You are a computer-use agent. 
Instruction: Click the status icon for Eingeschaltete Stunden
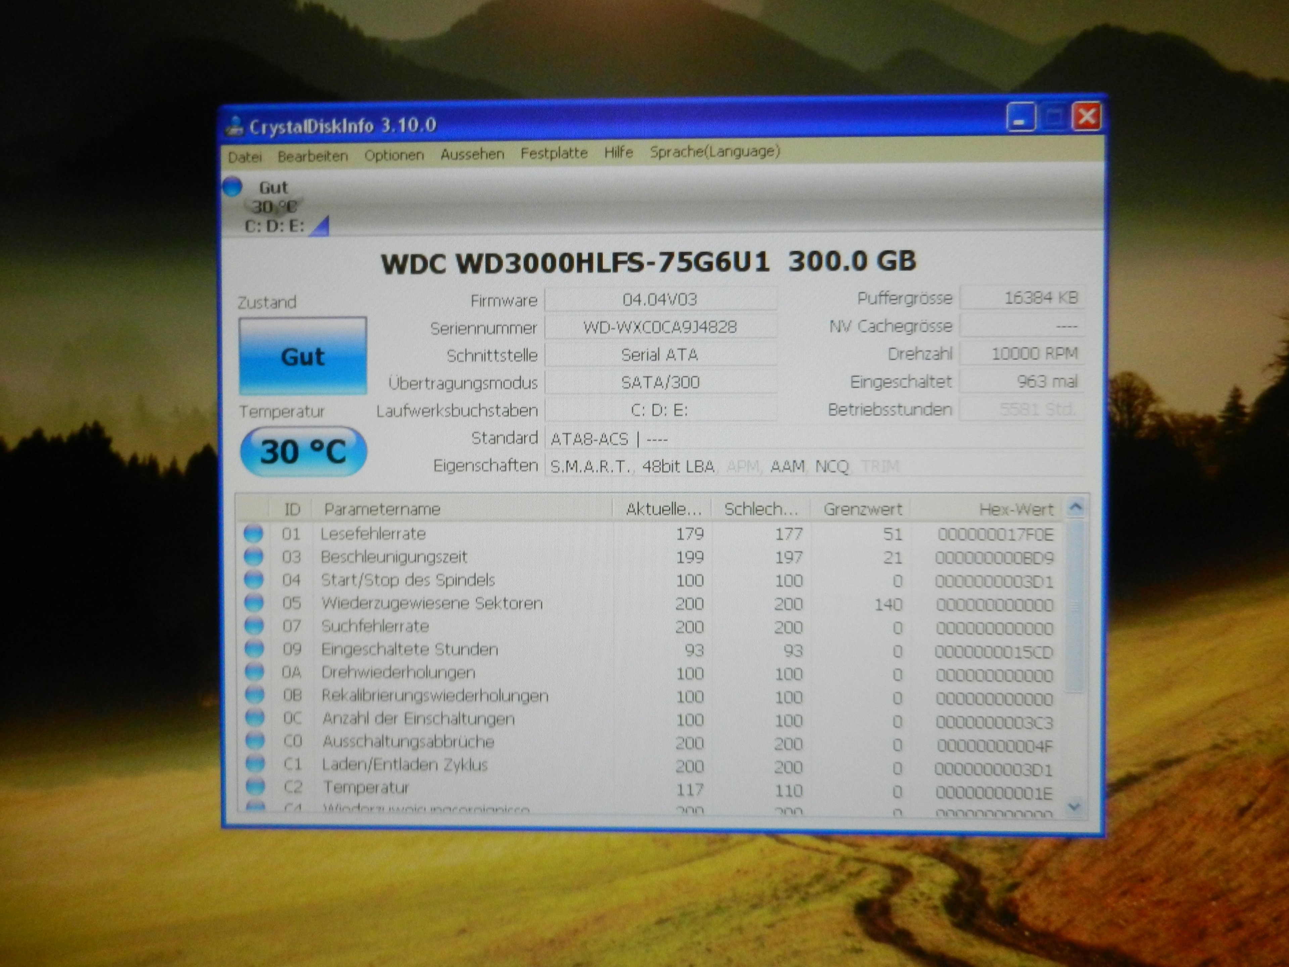pos(254,649)
